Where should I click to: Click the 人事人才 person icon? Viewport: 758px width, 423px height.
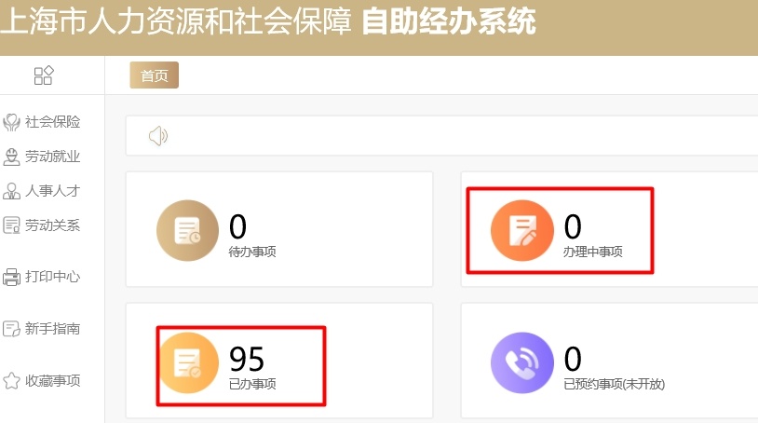(x=11, y=191)
